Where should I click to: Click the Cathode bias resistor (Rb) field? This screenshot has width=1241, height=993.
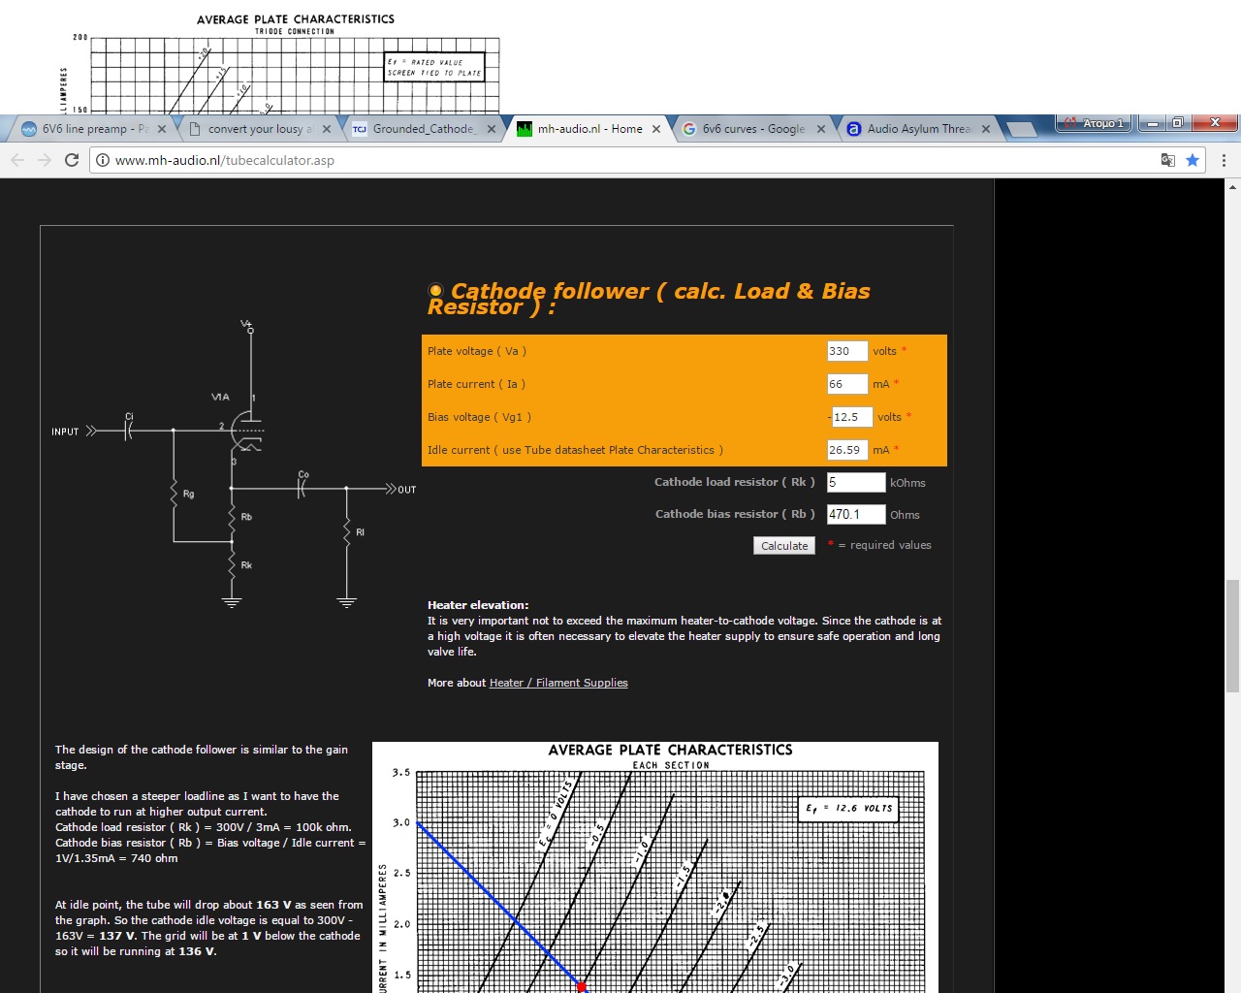[856, 514]
